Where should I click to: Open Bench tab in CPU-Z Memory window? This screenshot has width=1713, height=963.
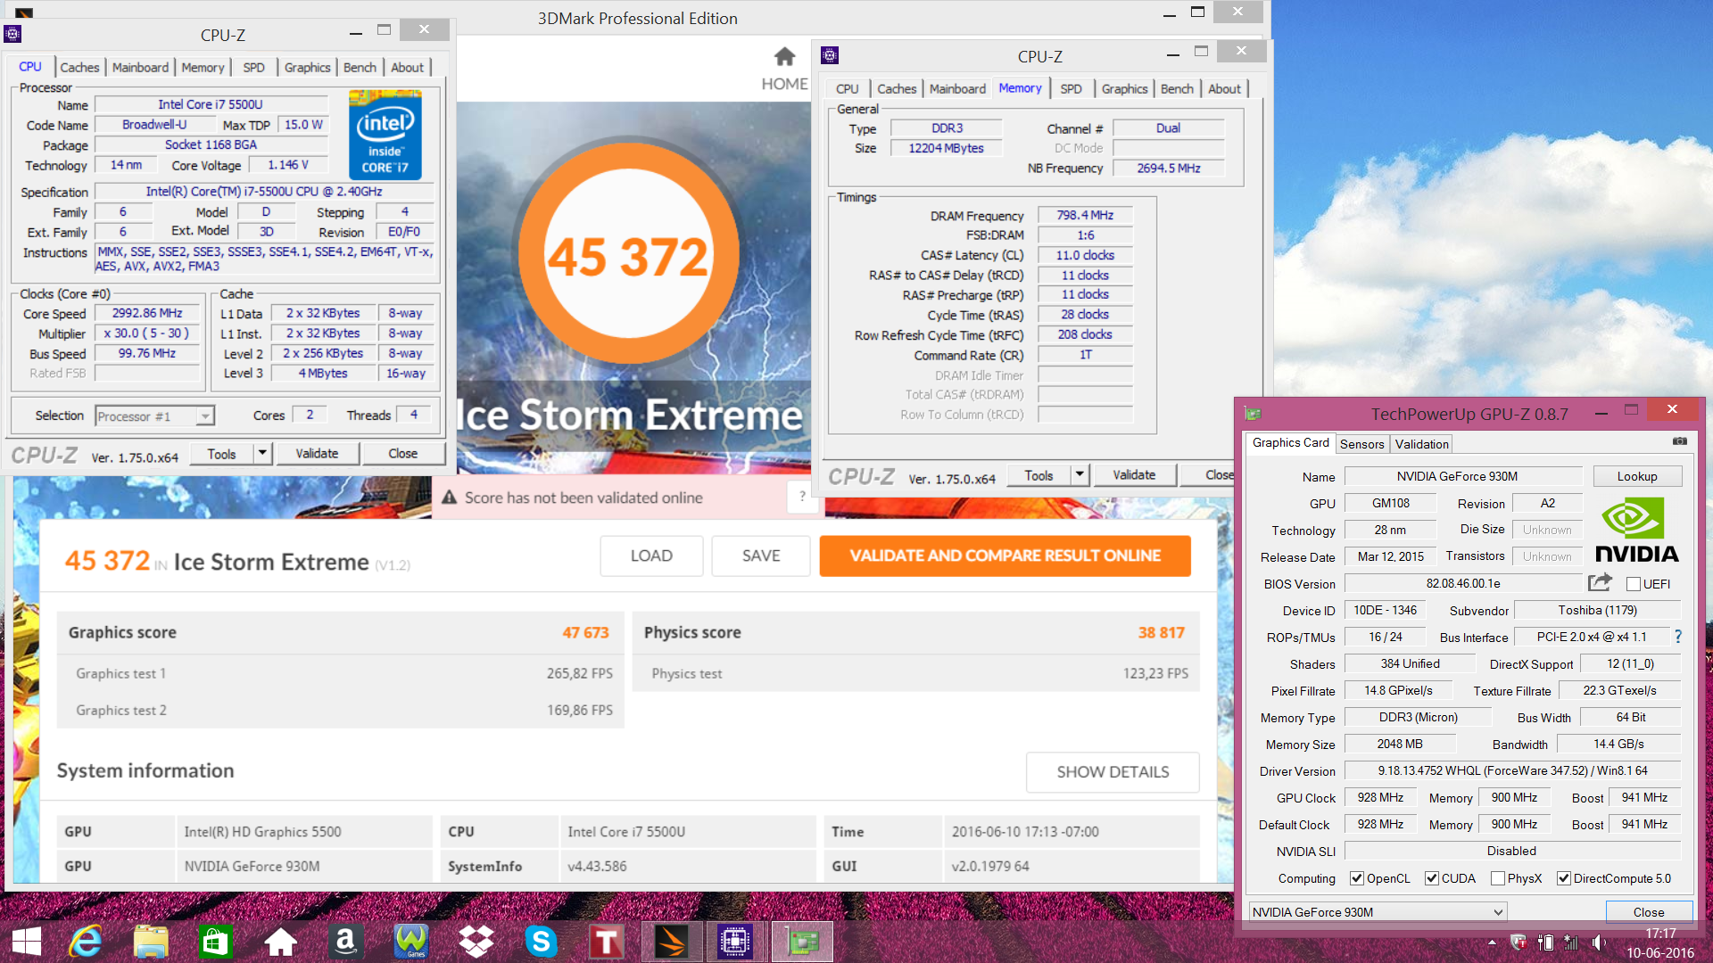click(x=1177, y=88)
